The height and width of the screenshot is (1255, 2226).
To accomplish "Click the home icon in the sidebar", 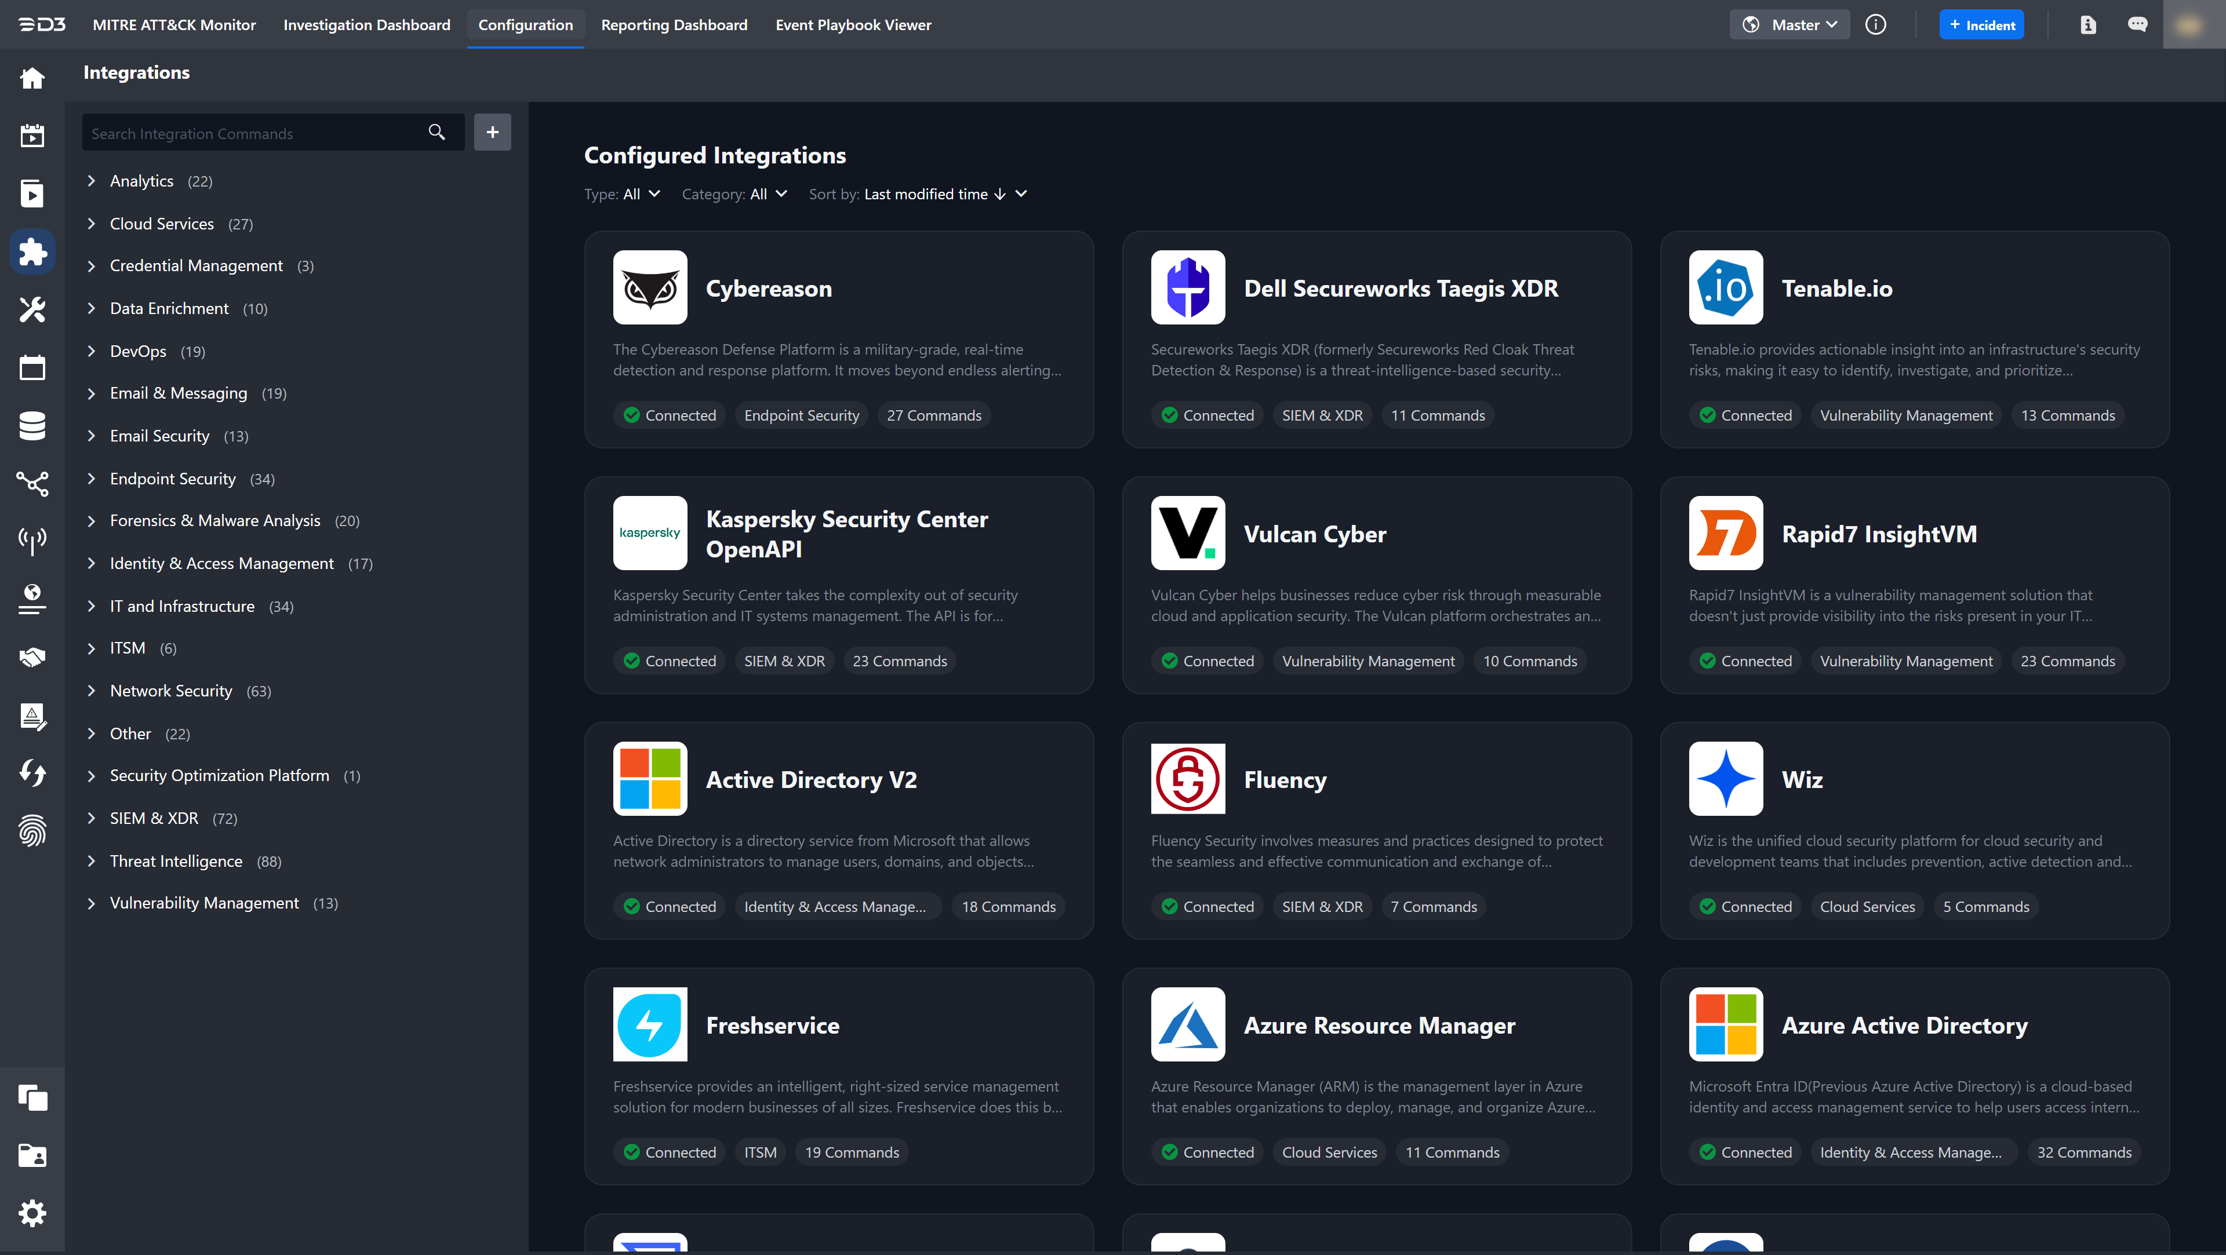I will pyautogui.click(x=32, y=79).
